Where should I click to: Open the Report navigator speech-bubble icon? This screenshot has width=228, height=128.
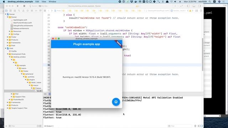pos(40,11)
